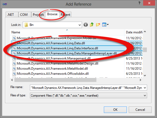Screen dimensions: 157x118
Task: Click the vertical scrollbar thumb
Action: coord(145,50)
